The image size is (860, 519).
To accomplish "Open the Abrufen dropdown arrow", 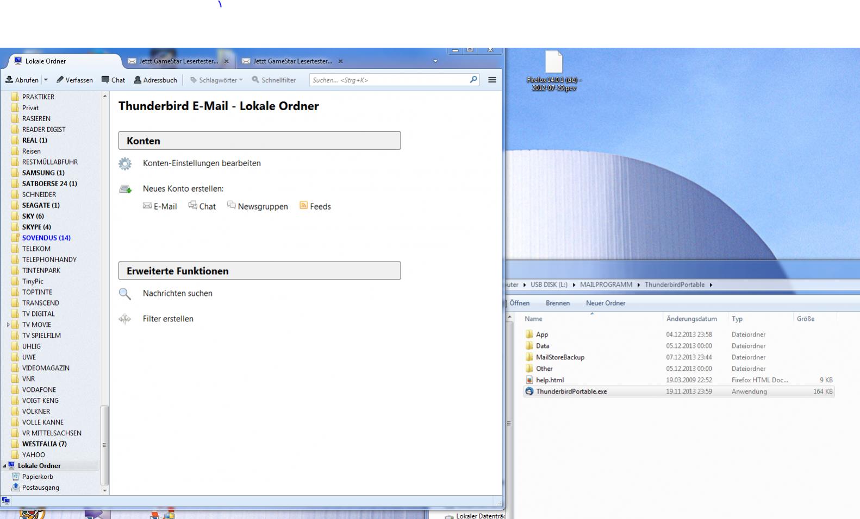I will pos(46,80).
